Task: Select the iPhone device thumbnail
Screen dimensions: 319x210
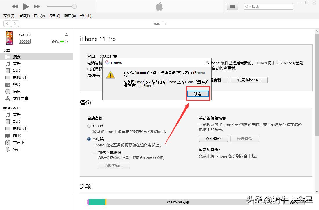Action: [x=9, y=38]
